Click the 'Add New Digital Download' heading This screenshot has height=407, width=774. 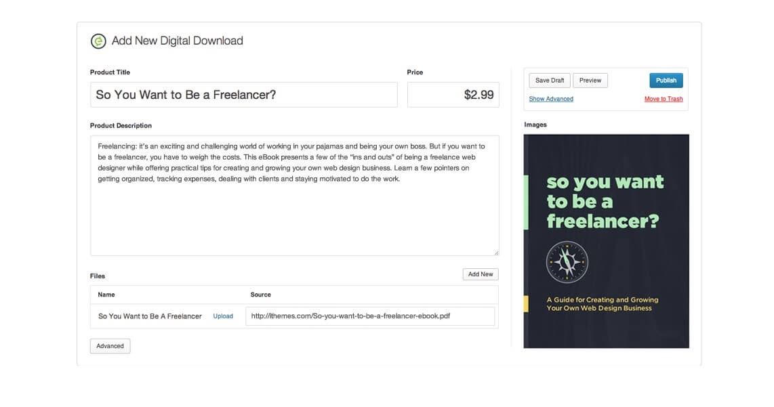[177, 41]
